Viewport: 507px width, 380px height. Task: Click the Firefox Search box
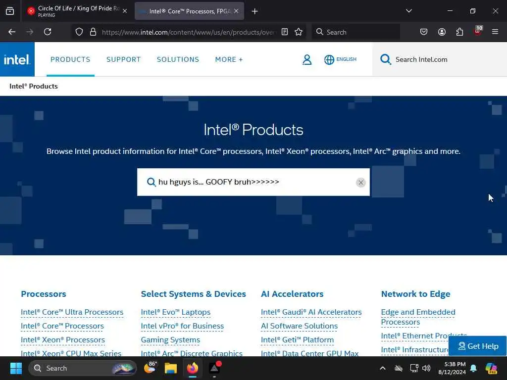click(x=355, y=32)
